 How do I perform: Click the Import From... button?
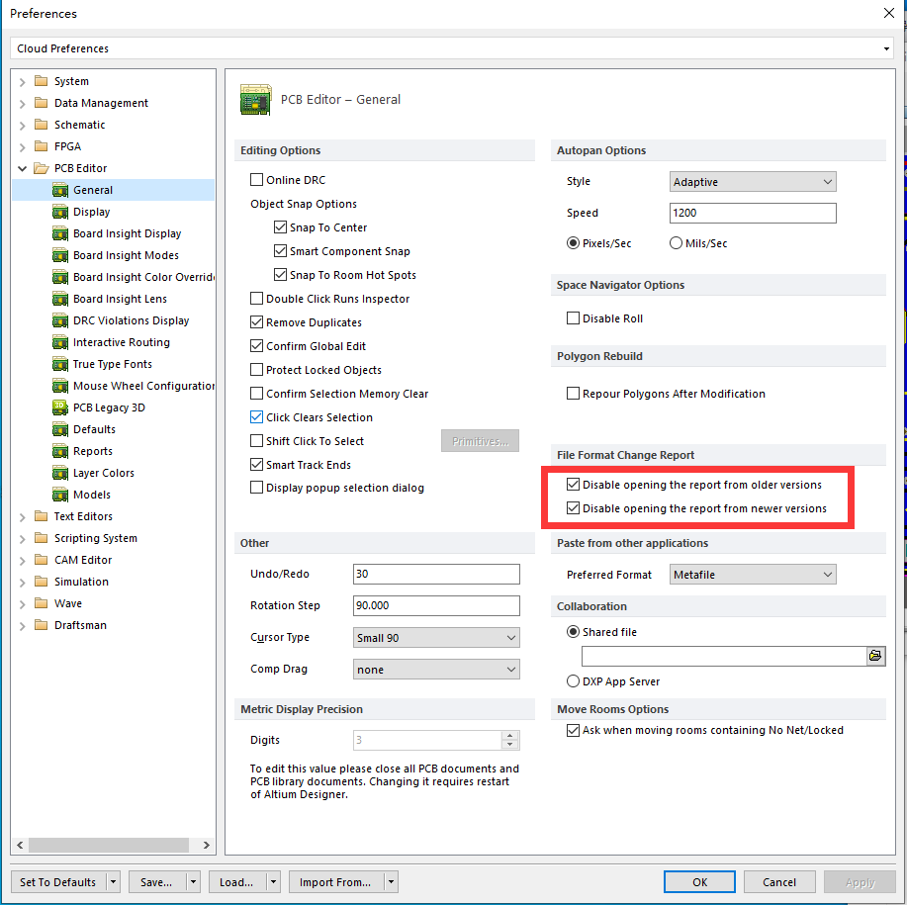335,882
